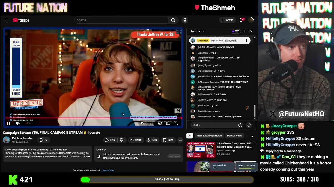Open the Kat Abughazaleh channel name link

point(22,138)
